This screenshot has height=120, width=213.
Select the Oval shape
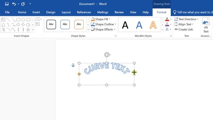(x=23, y=20)
